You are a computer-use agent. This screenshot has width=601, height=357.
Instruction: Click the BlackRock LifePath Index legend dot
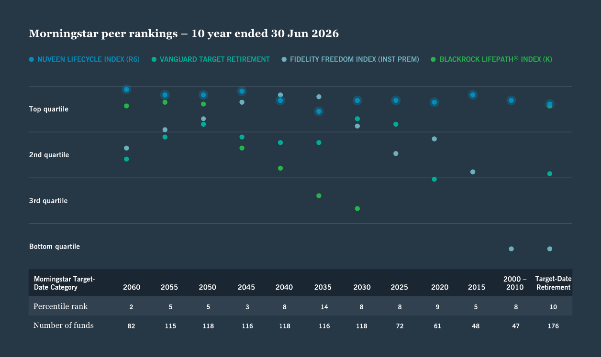tap(434, 59)
